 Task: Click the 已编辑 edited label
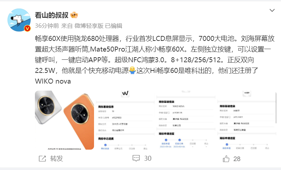click(114, 26)
